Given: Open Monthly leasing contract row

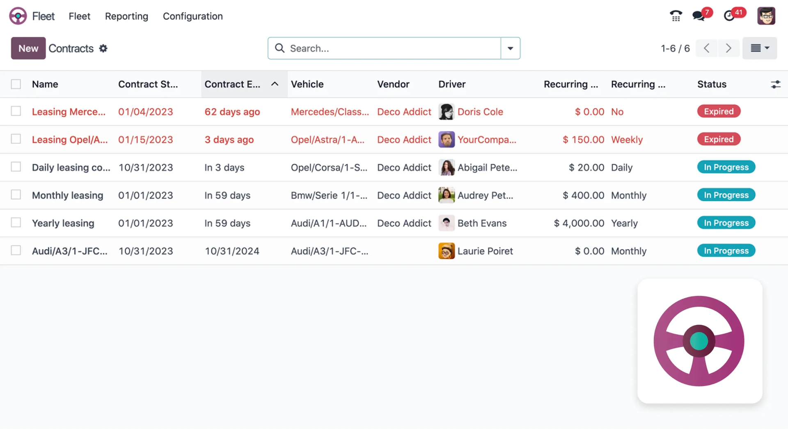Looking at the screenshot, I should click(x=67, y=195).
